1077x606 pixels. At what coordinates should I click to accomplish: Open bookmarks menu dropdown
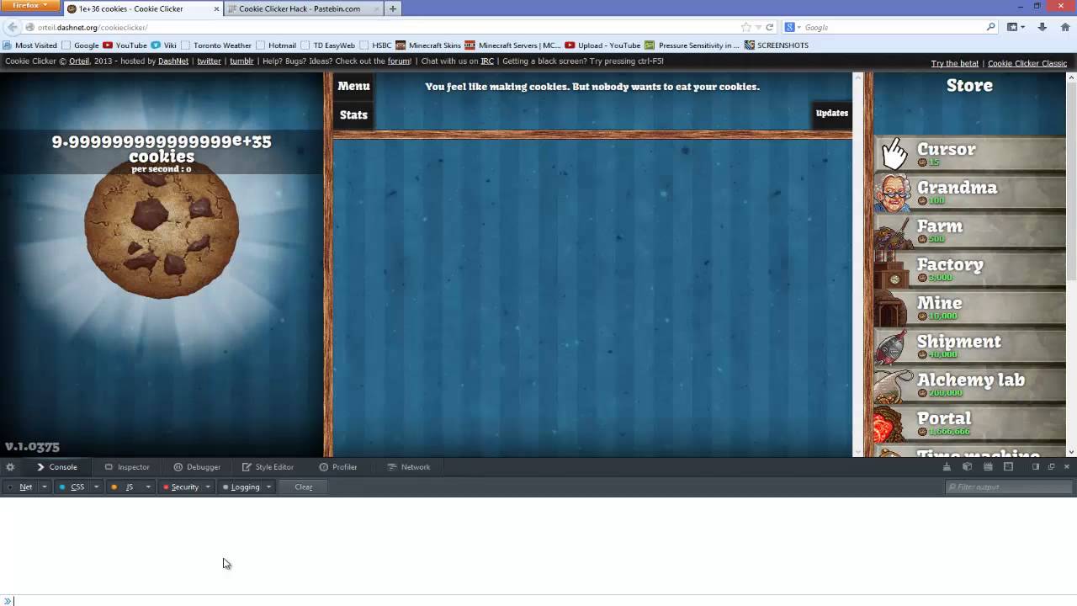coord(1016,27)
